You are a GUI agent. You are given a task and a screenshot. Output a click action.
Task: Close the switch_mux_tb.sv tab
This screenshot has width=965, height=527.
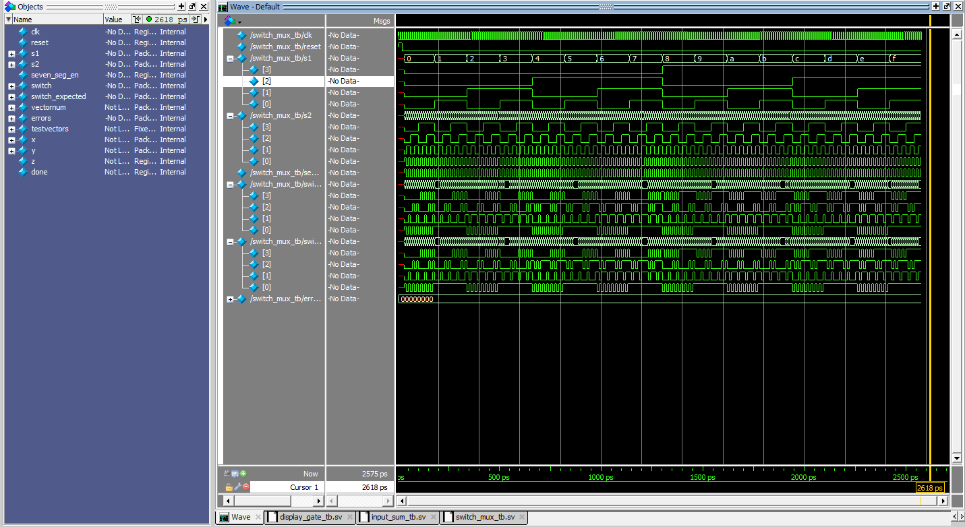click(523, 518)
